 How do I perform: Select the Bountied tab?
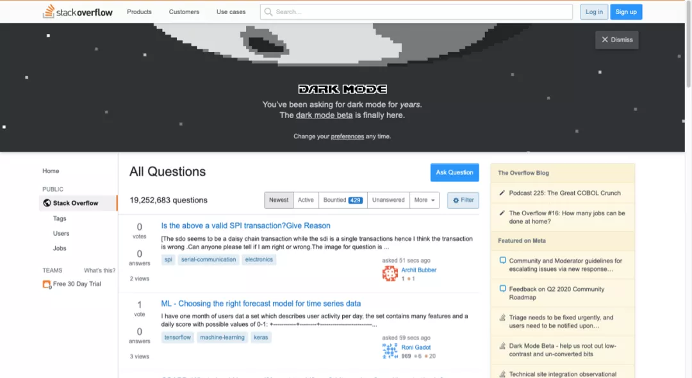coord(342,200)
